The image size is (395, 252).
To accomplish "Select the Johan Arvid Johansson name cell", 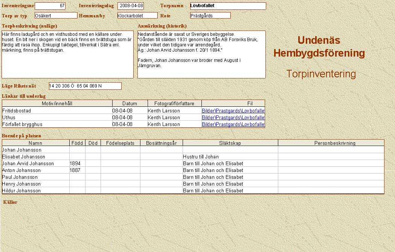I will pyautogui.click(x=35, y=164).
